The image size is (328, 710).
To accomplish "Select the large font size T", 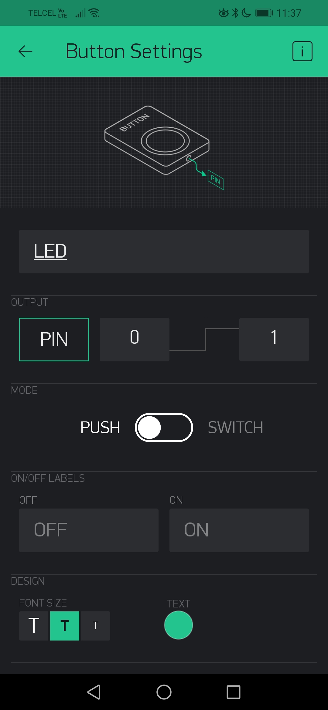I will 34,626.
